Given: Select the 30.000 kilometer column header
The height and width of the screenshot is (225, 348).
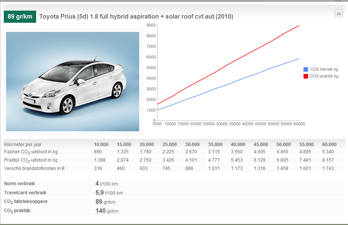Looking at the screenshot, I should coord(192,145).
